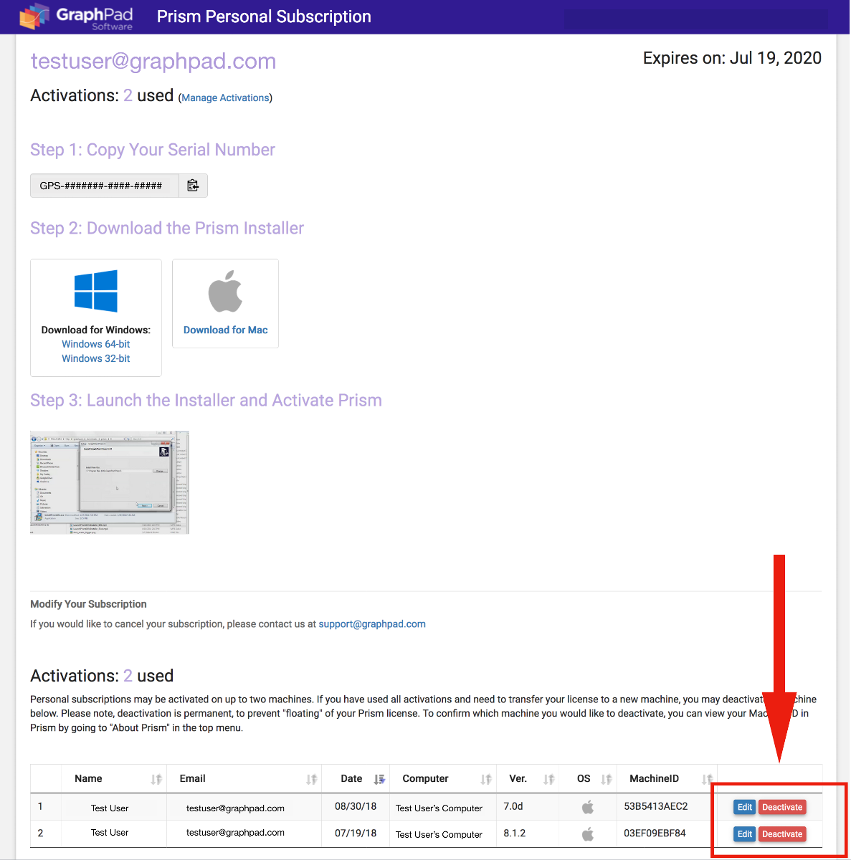Click Apple OS icon in row 2
Viewport: 851px width, 860px height.
tap(588, 833)
